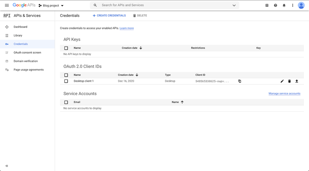This screenshot has width=309, height=171.
Task: Open the Blog project selector dropdown
Action: (x=51, y=6)
